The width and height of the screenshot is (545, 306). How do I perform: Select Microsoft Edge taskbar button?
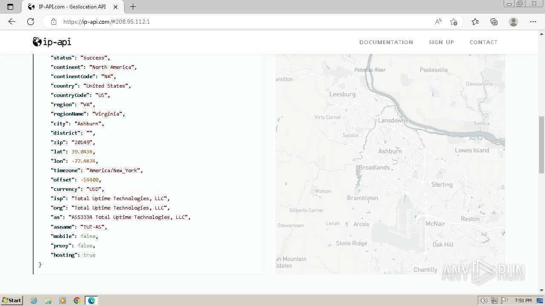(x=92, y=300)
